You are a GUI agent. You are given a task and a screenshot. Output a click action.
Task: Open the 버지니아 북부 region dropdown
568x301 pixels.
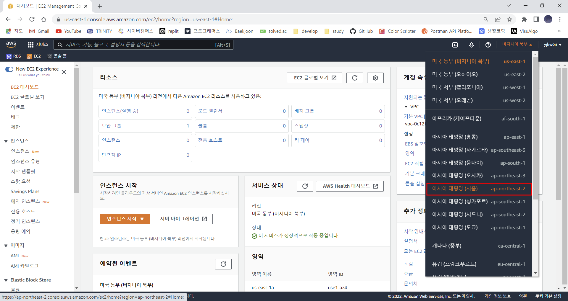click(x=517, y=44)
